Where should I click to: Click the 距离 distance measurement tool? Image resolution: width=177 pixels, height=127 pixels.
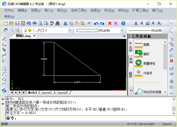(142, 45)
